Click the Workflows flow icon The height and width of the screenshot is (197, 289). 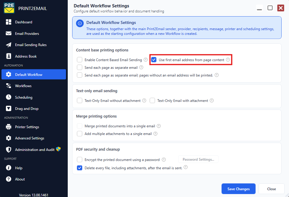pos(9,86)
